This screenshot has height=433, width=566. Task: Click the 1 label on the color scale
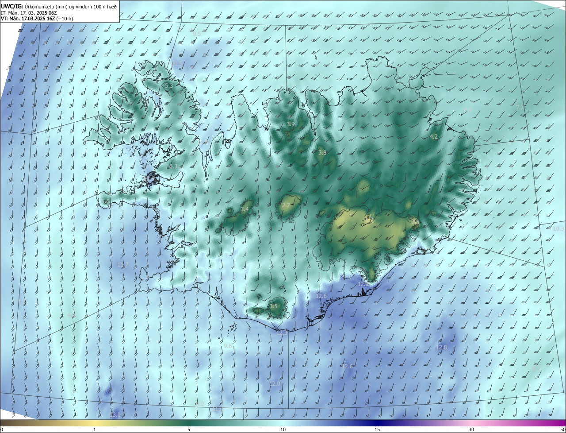pyautogui.click(x=95, y=429)
